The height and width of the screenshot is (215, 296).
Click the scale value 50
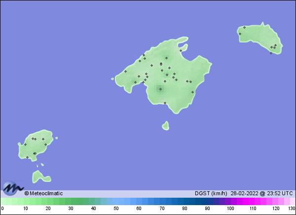[x=116, y=209]
